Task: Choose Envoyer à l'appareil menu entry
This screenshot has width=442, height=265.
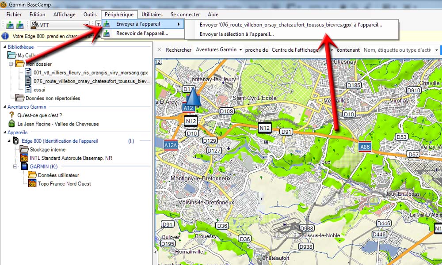Action: tap(143, 24)
